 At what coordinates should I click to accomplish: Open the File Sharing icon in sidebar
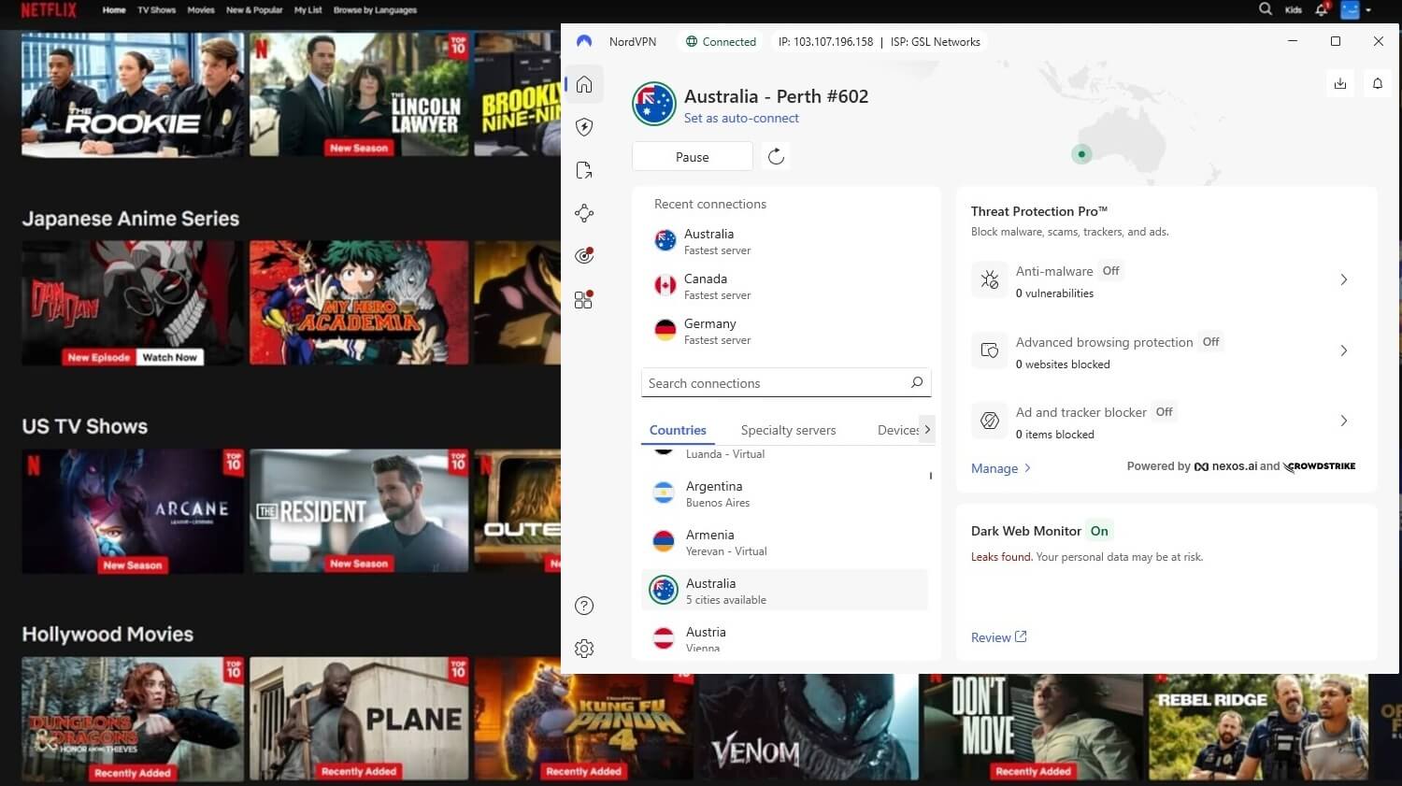click(x=584, y=170)
